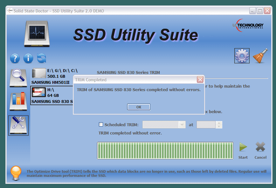Screen dimensions: 276x188
Task: Click the lightbulb tip icon
Action: [16, 173]
